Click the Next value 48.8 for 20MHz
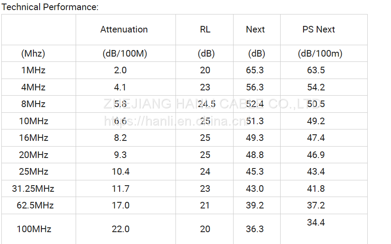Screen dimensions: 391x244 tap(255, 155)
